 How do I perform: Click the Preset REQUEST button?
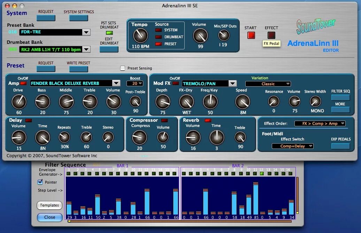(46, 69)
